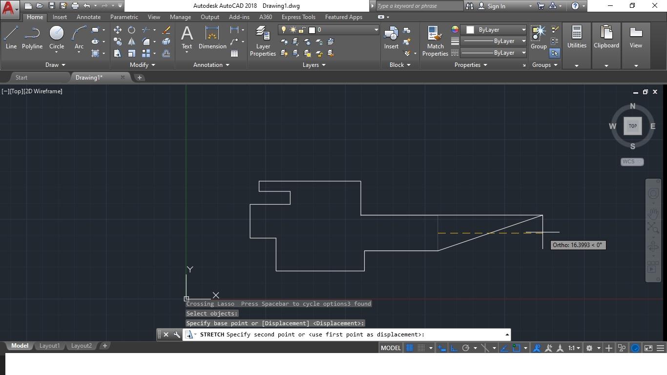Click the Scale tool icon
667x375 pixels.
pos(131,53)
